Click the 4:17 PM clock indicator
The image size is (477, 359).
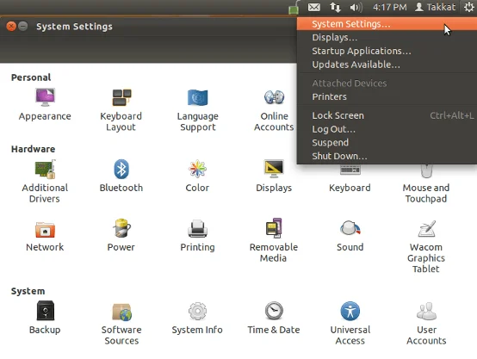tap(390, 7)
